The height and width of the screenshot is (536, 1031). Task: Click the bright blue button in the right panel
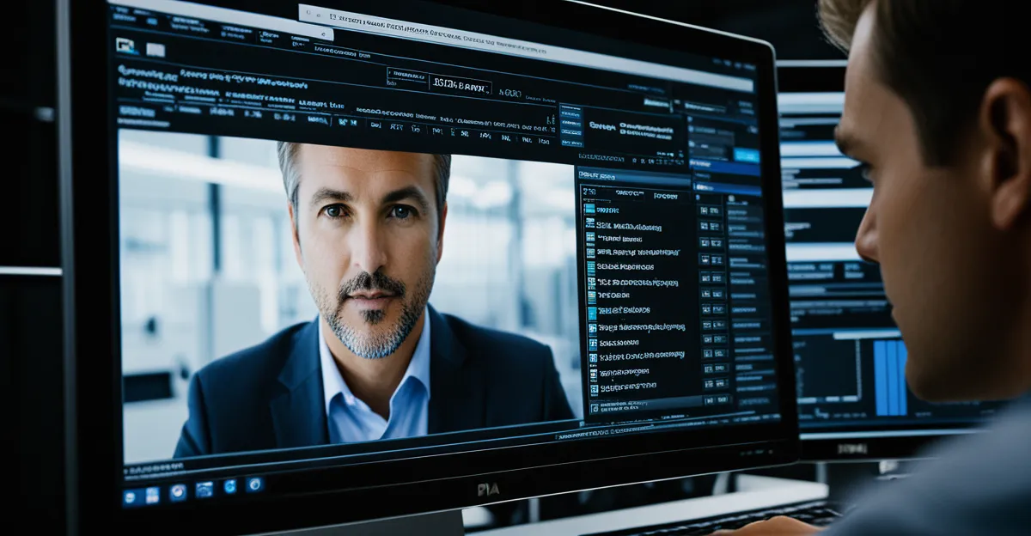pos(746,155)
